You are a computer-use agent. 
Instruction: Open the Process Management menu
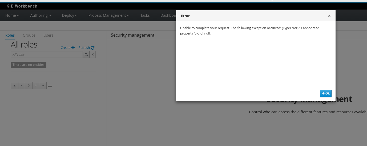(x=109, y=15)
